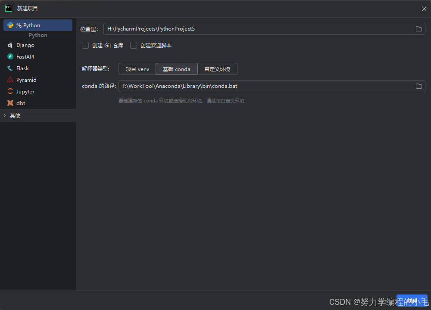The image size is (431, 310).
Task: Select the 纯 Python project type icon
Action: coord(10,25)
